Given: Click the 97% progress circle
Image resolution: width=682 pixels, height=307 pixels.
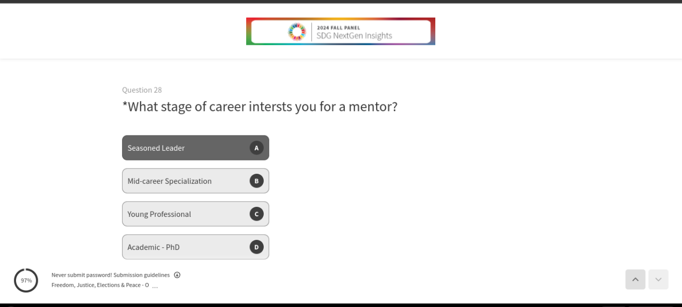Looking at the screenshot, I should pos(26,280).
